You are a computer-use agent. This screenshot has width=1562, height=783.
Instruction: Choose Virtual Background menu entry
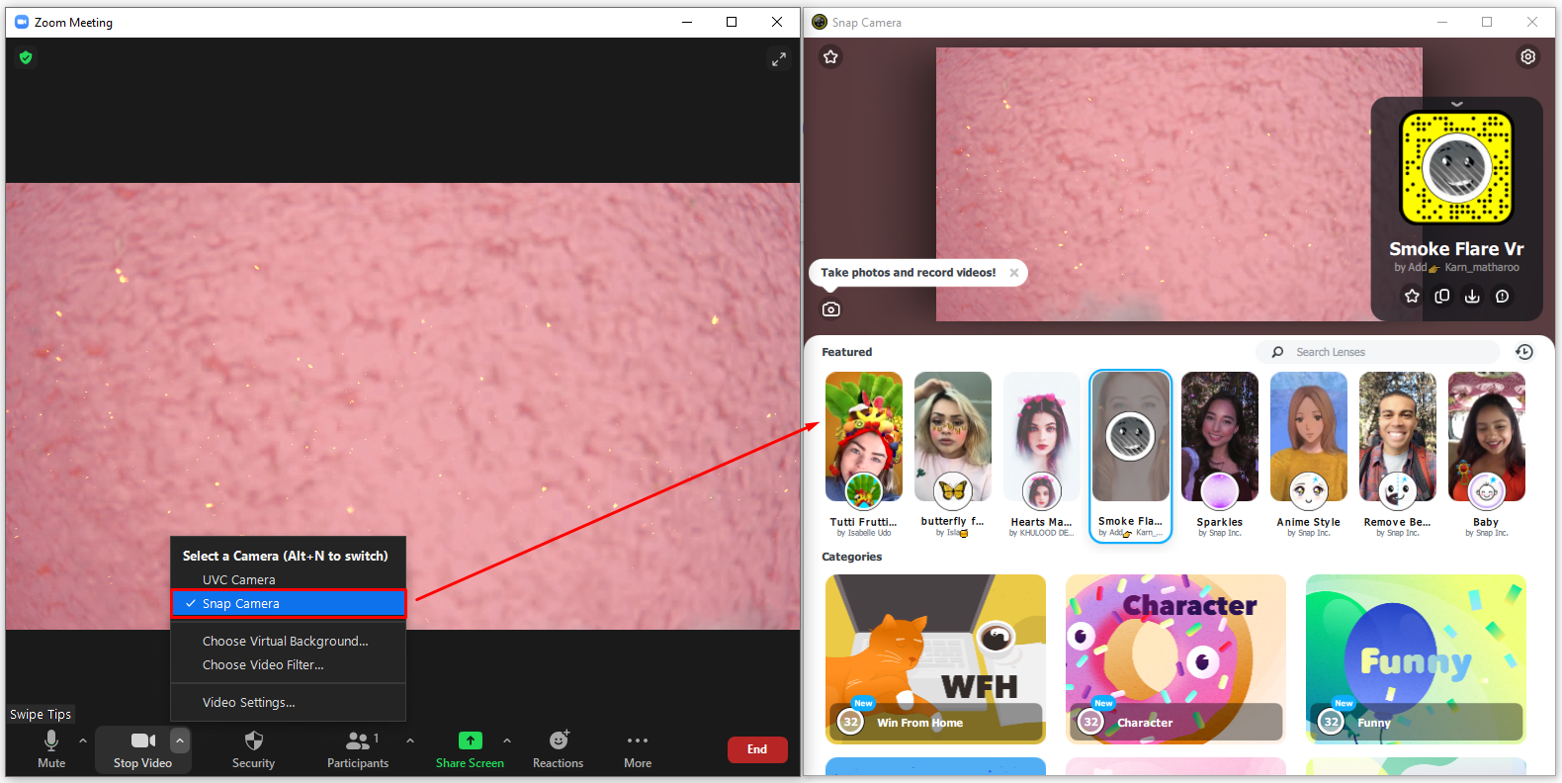click(x=288, y=641)
